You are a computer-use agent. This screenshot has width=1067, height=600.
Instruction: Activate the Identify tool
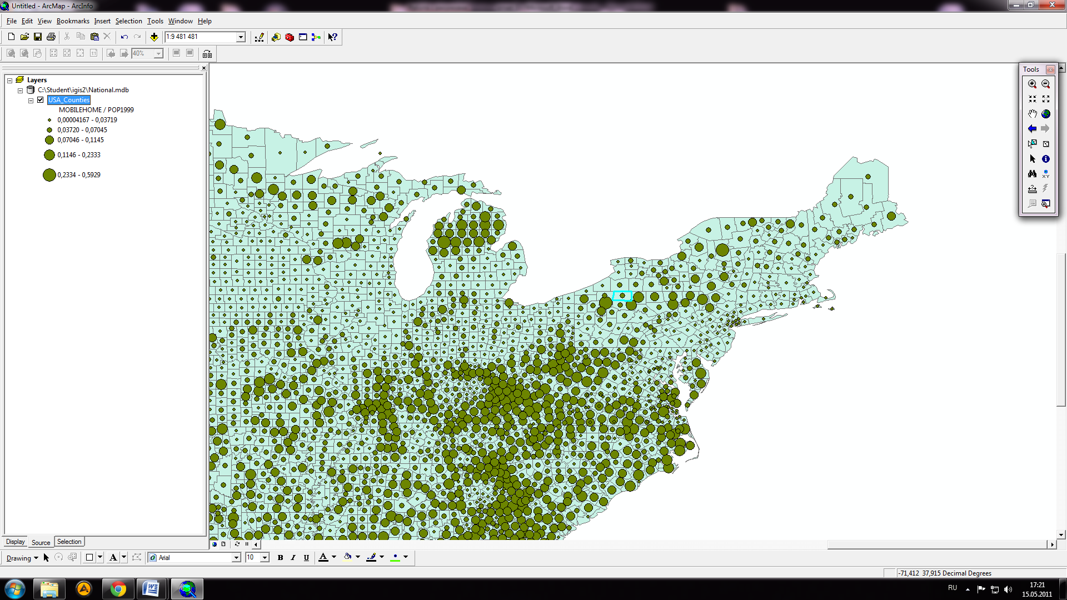coord(1046,159)
